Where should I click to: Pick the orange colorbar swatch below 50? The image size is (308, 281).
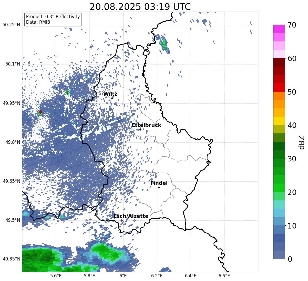[279, 96]
